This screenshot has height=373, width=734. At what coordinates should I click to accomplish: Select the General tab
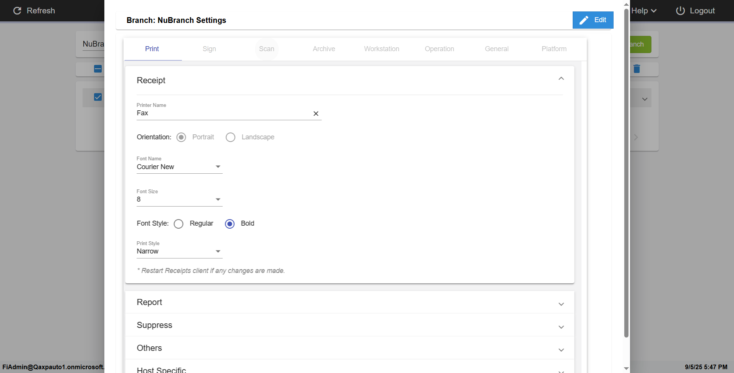497,49
